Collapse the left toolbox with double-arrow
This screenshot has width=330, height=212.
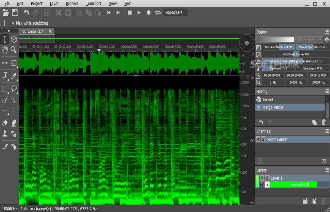[x=9, y=31]
